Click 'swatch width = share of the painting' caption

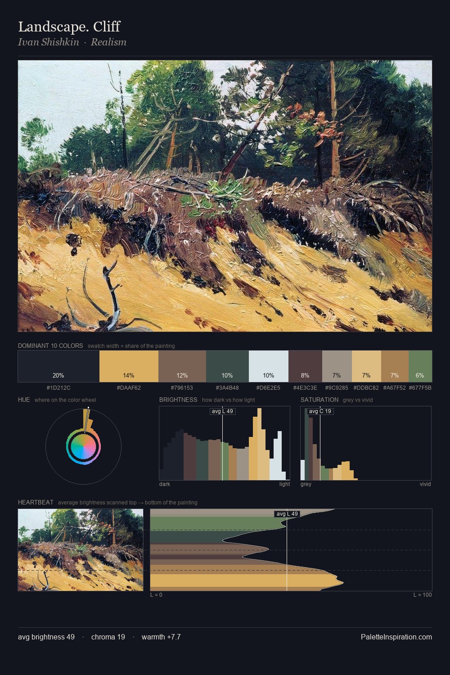[x=131, y=346]
